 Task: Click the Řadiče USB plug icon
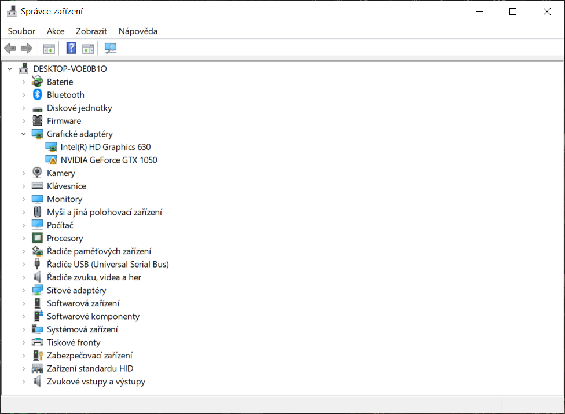[36, 264]
